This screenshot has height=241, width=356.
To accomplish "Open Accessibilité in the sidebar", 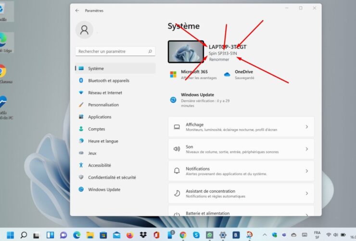I will click(115, 165).
